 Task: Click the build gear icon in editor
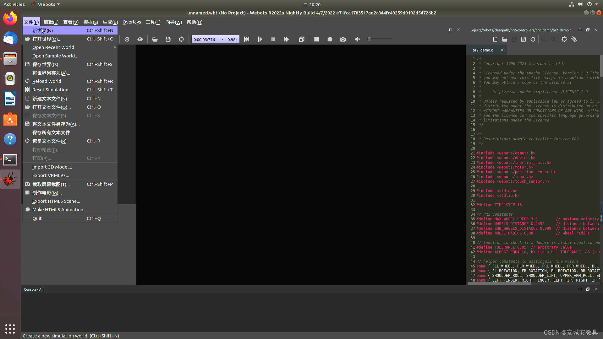[x=565, y=39]
